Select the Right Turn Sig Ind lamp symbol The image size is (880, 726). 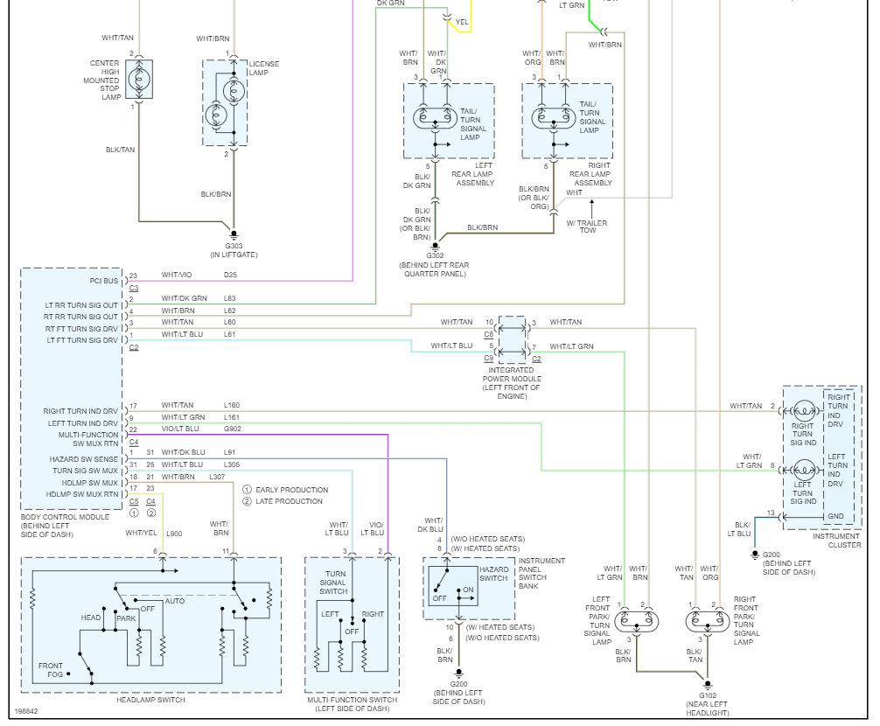(x=804, y=411)
